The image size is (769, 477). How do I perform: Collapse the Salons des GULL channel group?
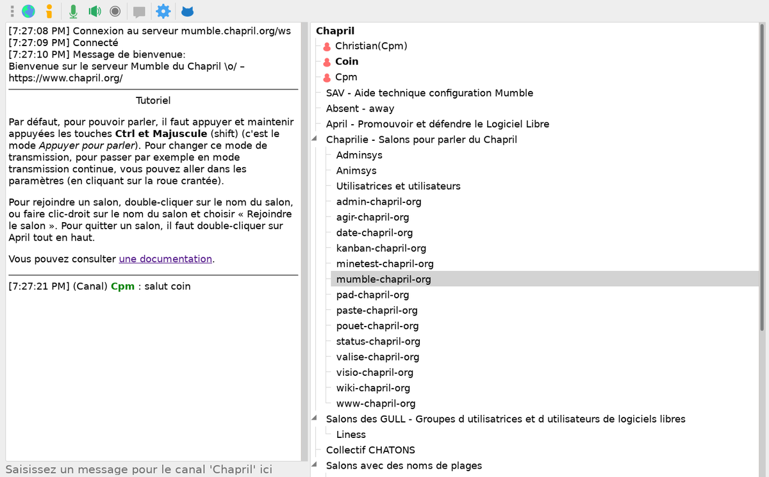315,418
